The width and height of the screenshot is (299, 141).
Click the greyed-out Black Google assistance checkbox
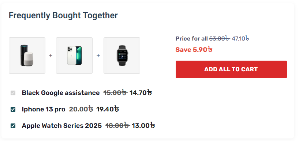13,93
